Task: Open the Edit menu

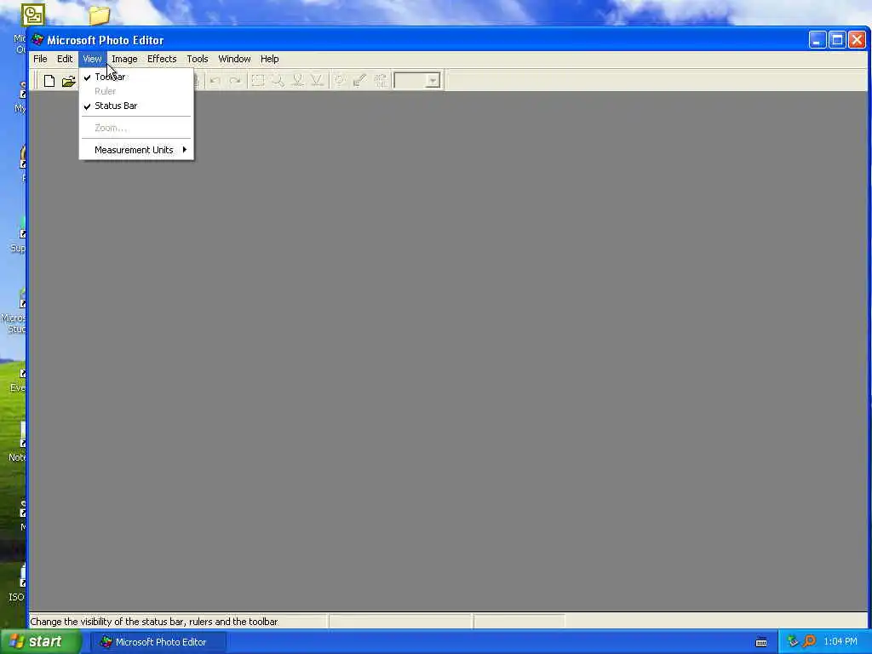Action: point(65,59)
